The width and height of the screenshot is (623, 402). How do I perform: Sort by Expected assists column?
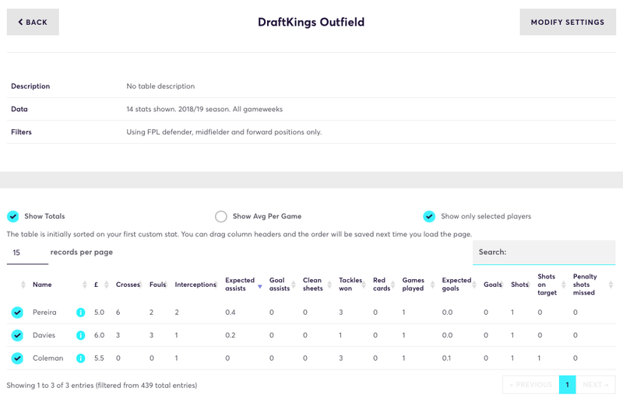click(240, 284)
